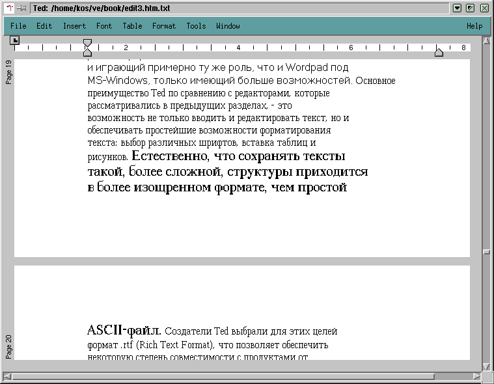Show the Tools menu

click(196, 26)
